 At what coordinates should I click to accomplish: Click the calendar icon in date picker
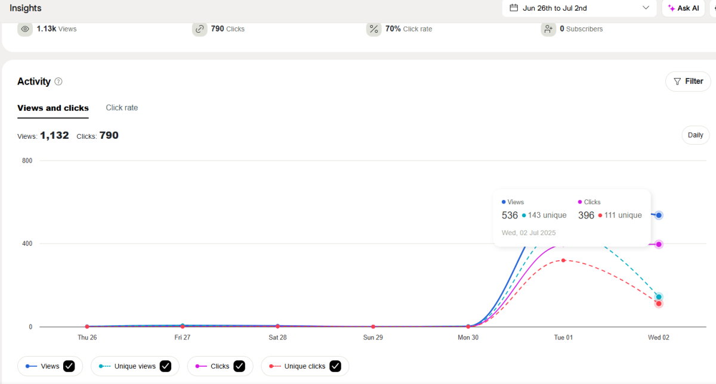[514, 8]
